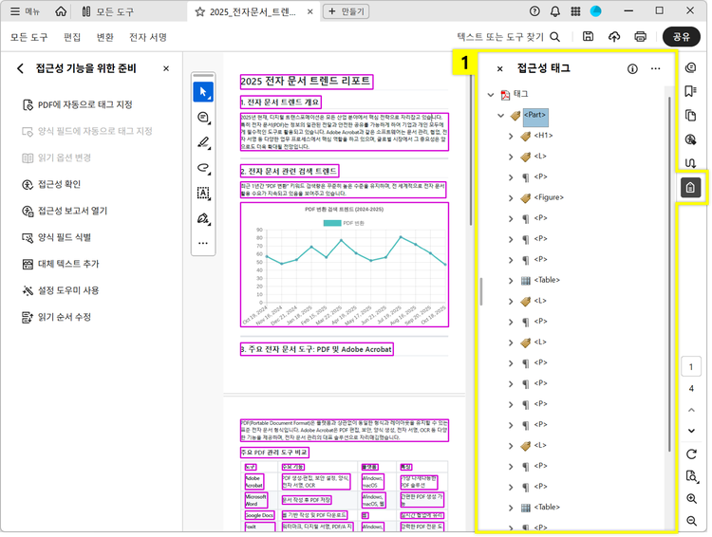
Task: Click the cloud upload icon
Action: pyautogui.click(x=614, y=36)
